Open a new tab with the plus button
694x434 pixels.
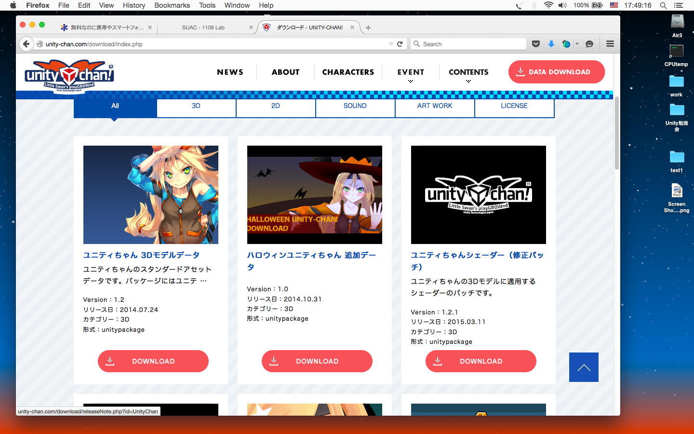pyautogui.click(x=368, y=27)
